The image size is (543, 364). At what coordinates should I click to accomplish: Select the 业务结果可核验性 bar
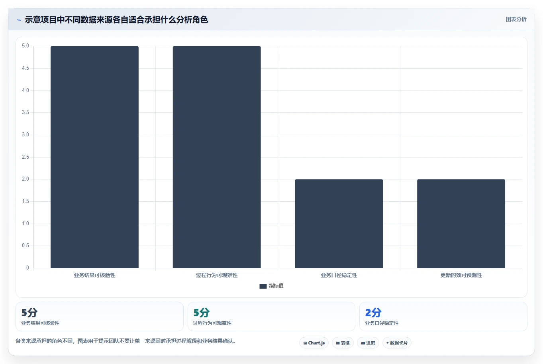94,157
